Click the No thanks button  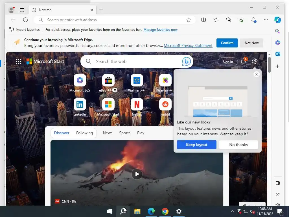tap(238, 145)
